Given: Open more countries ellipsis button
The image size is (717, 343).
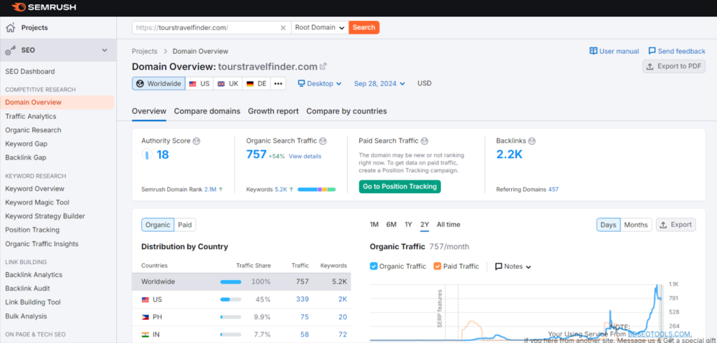Looking at the screenshot, I should pos(278,84).
